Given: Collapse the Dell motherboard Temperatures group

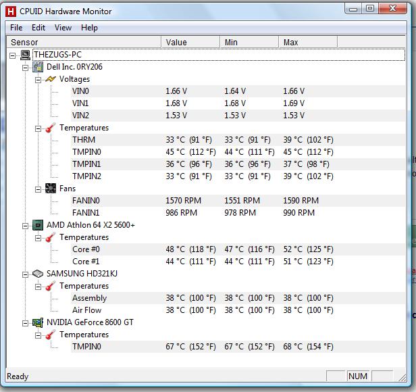Looking at the screenshot, I should [x=38, y=128].
